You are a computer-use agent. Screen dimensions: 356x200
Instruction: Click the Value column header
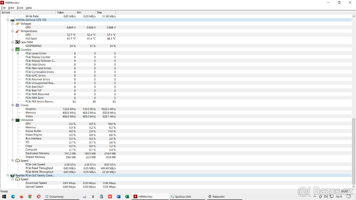pos(66,12)
